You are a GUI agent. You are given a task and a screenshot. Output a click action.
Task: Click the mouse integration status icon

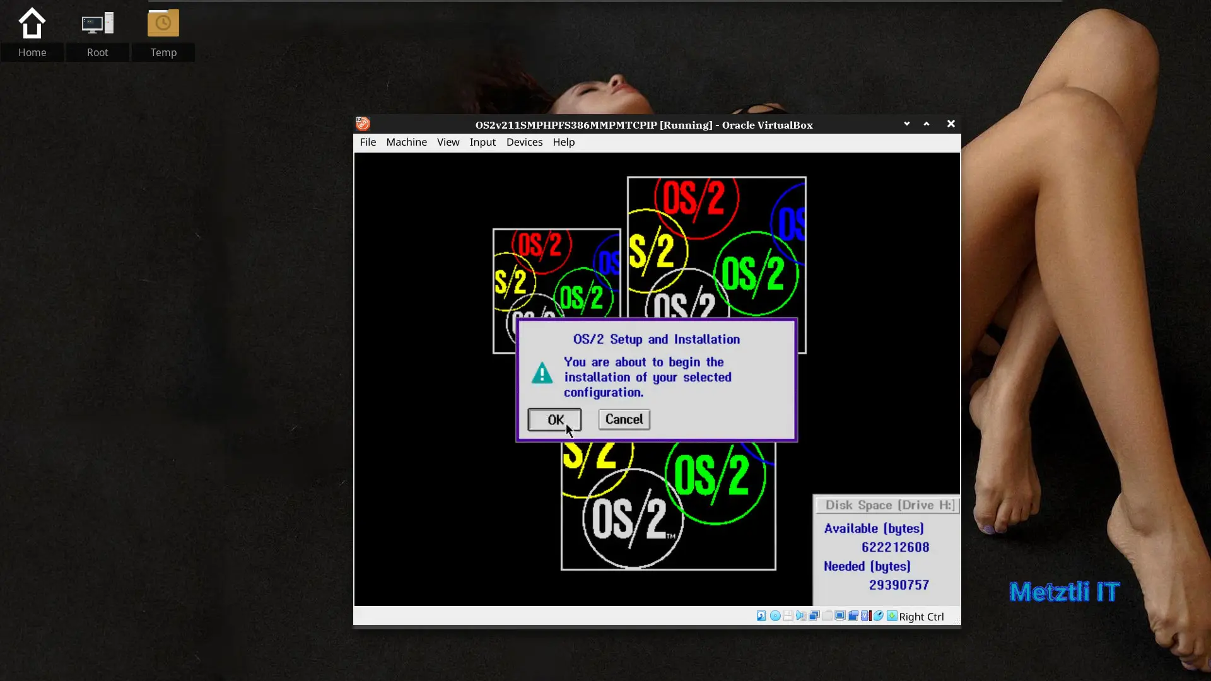pos(879,616)
